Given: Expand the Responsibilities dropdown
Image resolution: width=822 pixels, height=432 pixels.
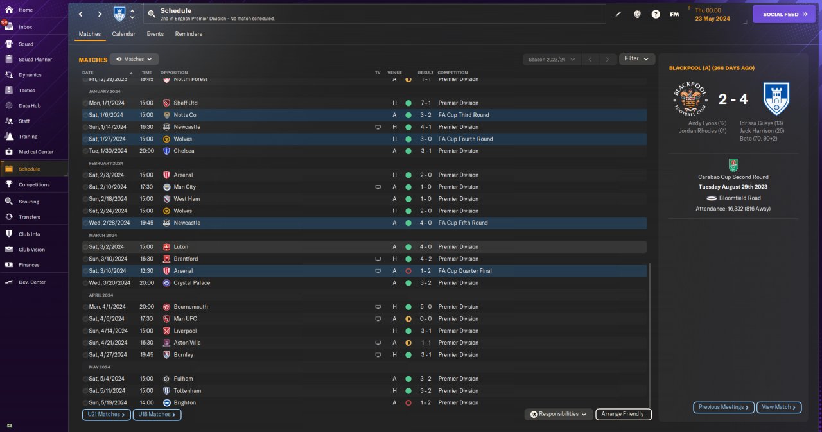Looking at the screenshot, I should coord(558,415).
